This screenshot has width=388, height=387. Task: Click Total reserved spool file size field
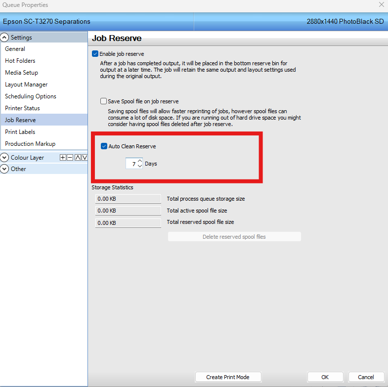pos(128,223)
